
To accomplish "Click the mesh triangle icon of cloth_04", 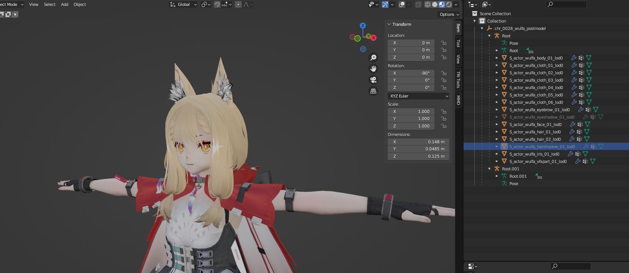I will point(504,88).
